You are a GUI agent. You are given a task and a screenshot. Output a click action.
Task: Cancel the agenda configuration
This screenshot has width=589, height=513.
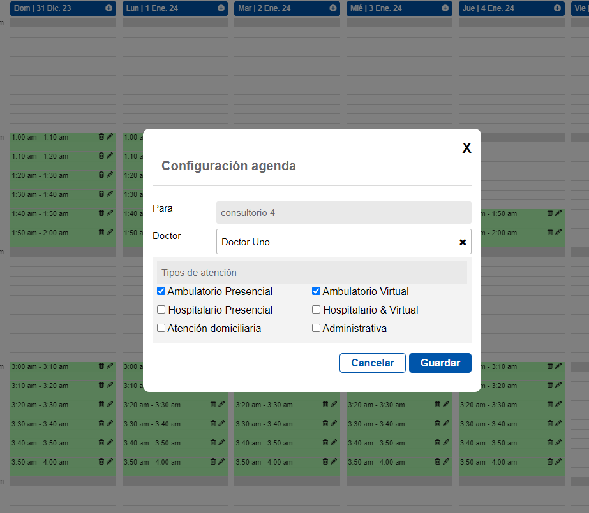coord(372,363)
